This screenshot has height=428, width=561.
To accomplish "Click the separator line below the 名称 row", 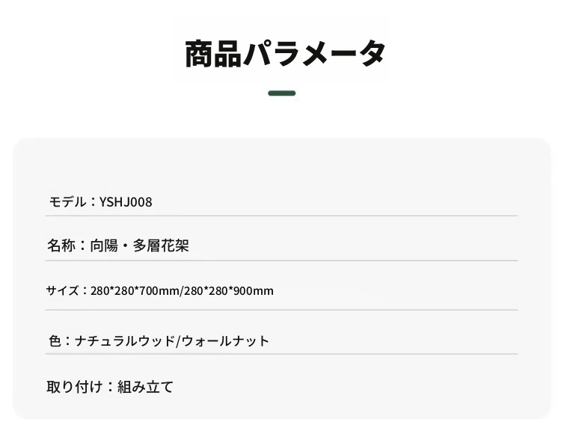I will click(281, 260).
